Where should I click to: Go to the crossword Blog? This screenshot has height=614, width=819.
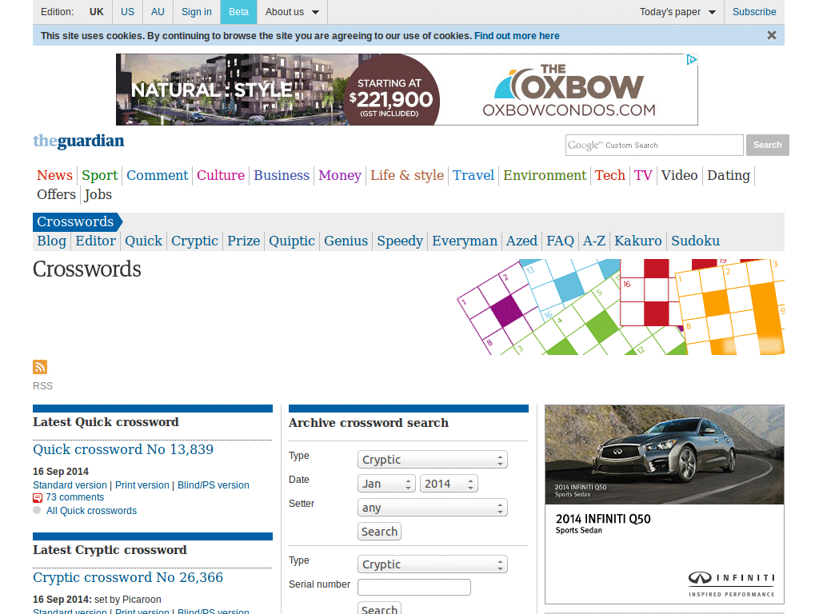tap(52, 241)
